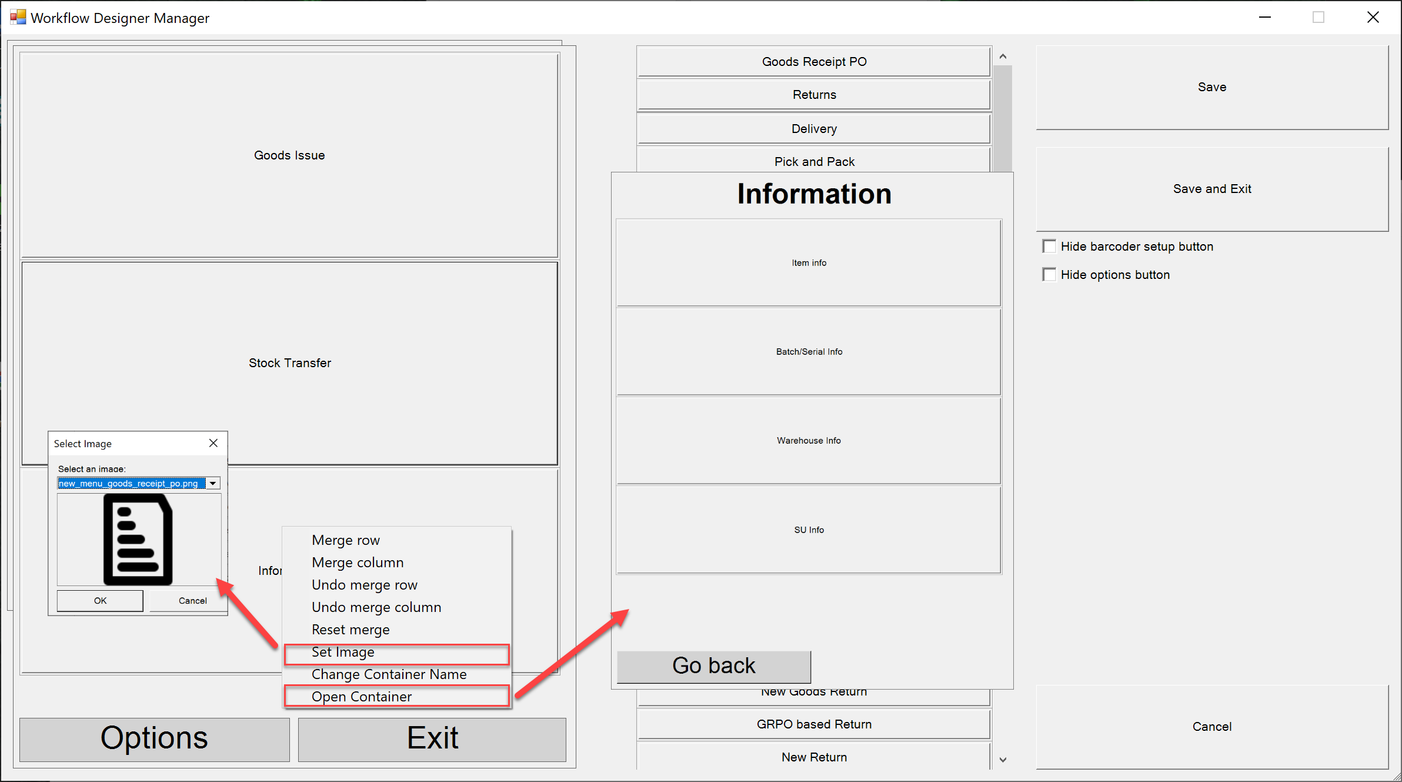
Task: Select Merge row in context menu
Action: (346, 540)
